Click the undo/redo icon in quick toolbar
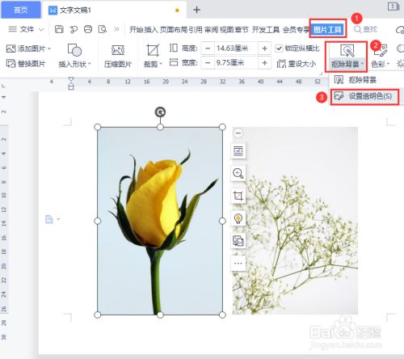The width and height of the screenshot is (404, 359). click(74, 29)
